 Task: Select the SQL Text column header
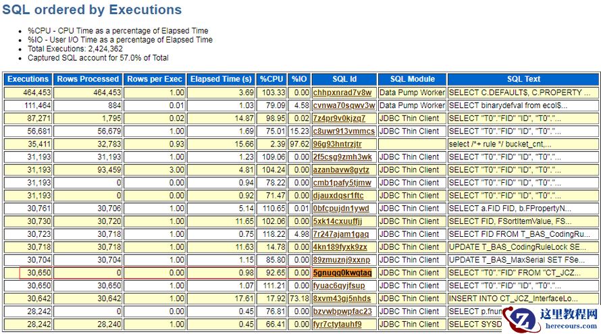pos(523,80)
